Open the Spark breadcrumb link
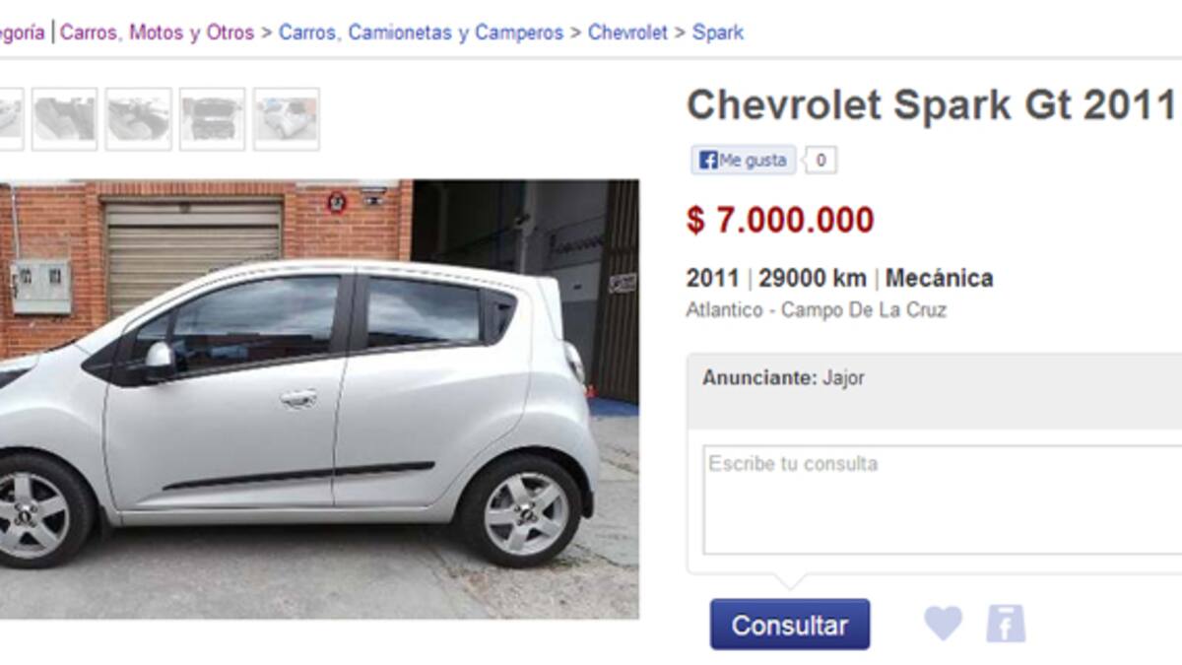The width and height of the screenshot is (1182, 665). tap(718, 33)
